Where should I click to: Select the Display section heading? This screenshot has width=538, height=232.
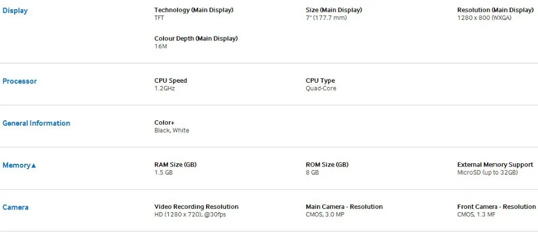[15, 11]
